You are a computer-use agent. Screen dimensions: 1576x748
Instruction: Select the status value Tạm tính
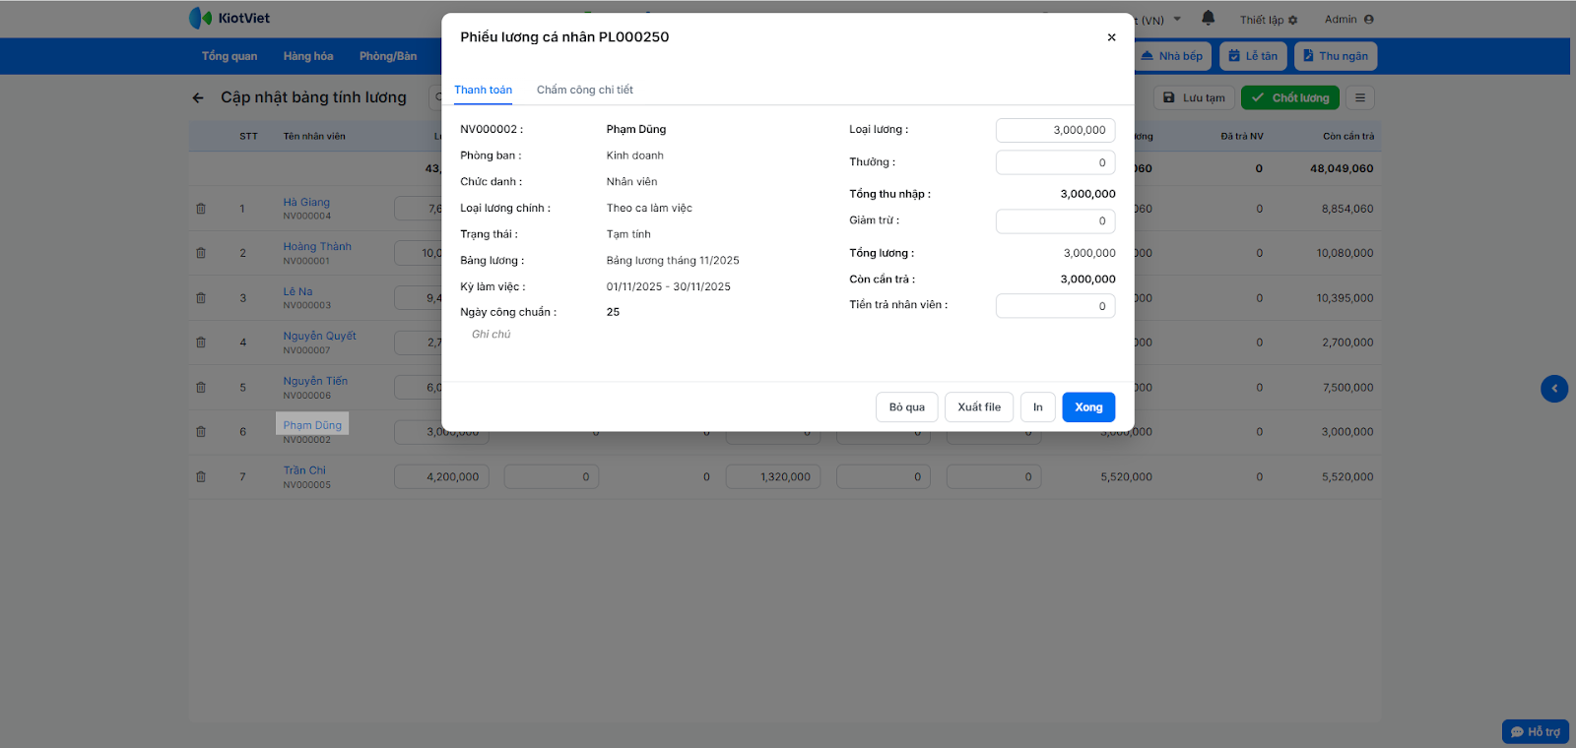click(x=628, y=234)
